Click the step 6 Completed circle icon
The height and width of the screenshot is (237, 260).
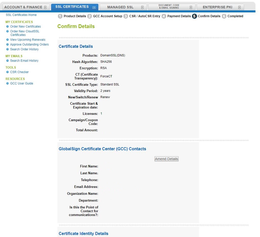(224, 16)
